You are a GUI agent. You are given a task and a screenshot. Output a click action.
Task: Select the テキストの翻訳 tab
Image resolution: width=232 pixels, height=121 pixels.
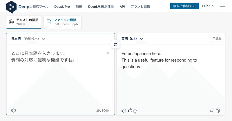(24, 22)
